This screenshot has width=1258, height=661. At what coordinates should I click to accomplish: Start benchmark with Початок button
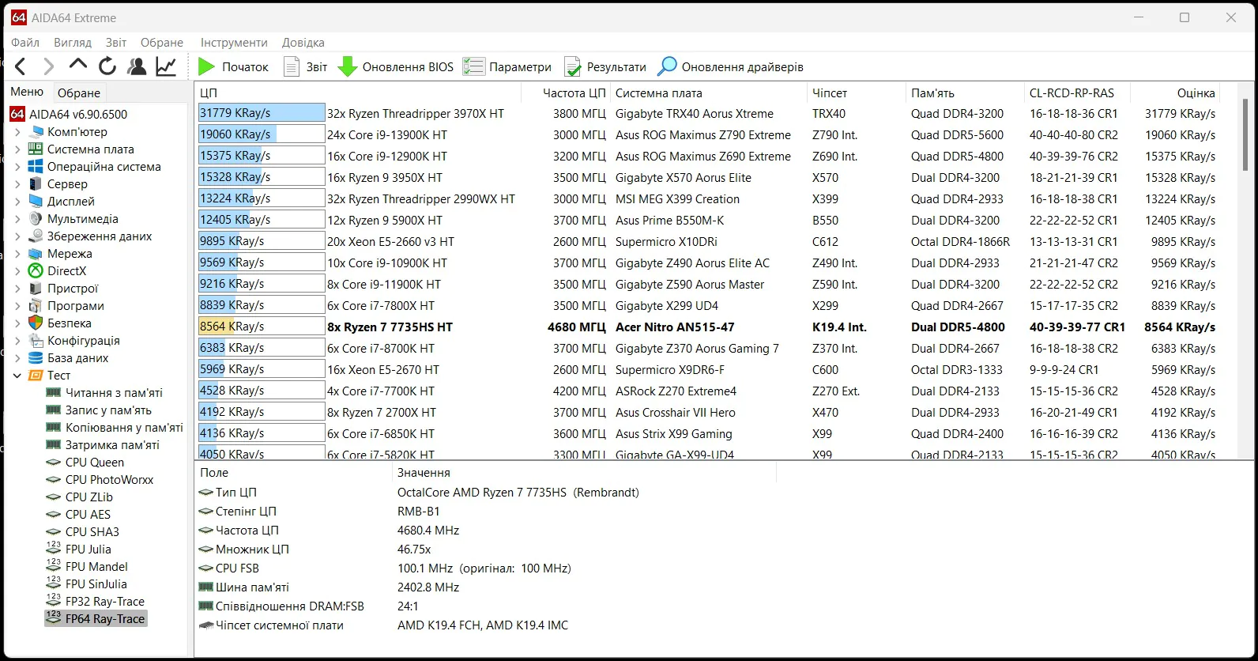pos(233,66)
